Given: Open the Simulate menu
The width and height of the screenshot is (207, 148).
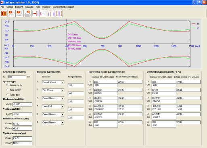Looking at the screenshot, I should [x=29, y=7].
